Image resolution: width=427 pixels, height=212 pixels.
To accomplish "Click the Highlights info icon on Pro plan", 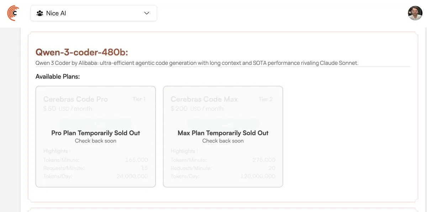I will [x=70, y=151].
